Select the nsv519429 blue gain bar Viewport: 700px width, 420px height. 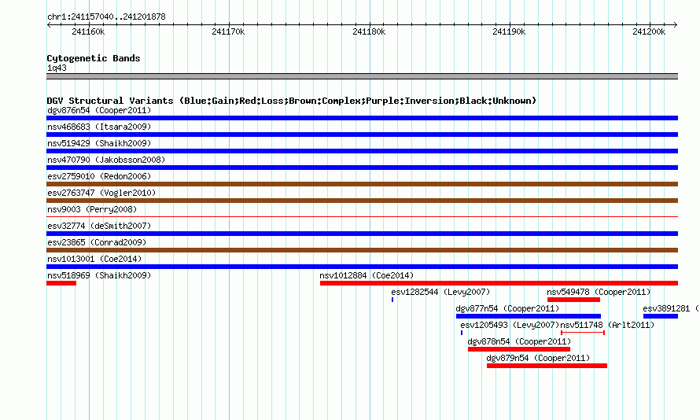(362, 151)
